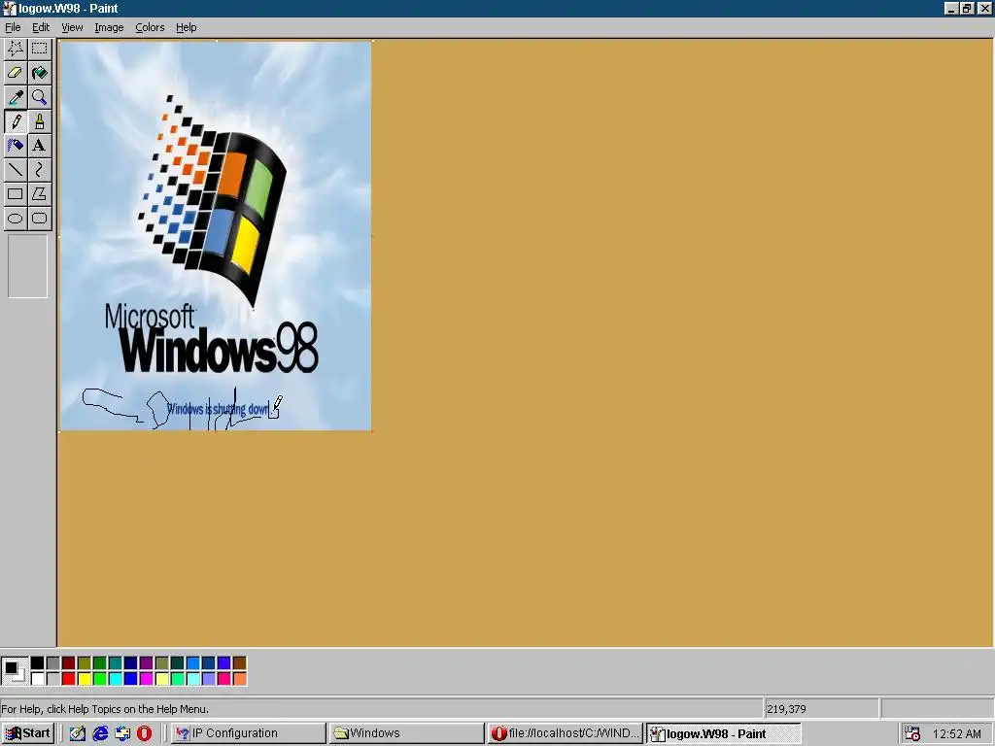This screenshot has width=995, height=746.
Task: Choose the cyan color swatch
Action: [x=115, y=678]
